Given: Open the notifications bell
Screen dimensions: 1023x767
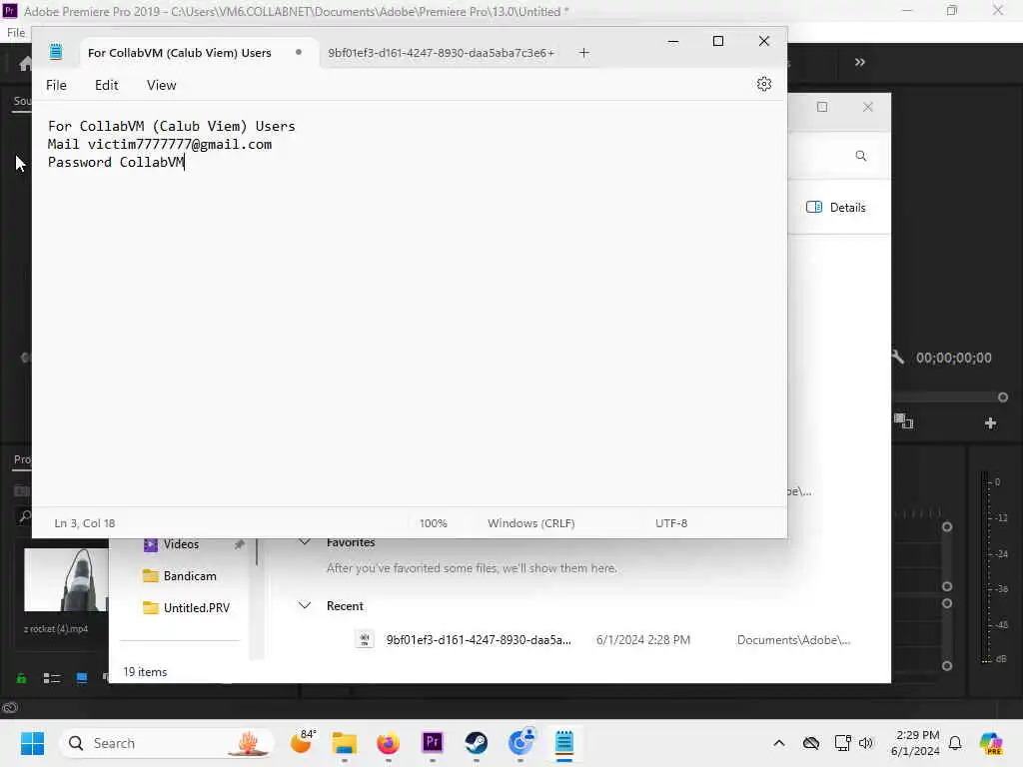Looking at the screenshot, I should [x=955, y=743].
